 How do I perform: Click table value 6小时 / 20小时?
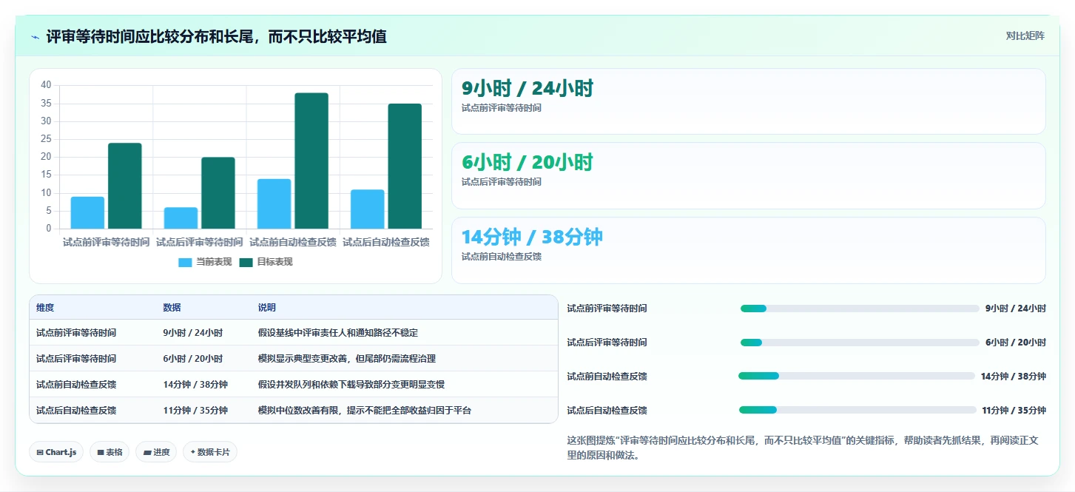pos(193,358)
